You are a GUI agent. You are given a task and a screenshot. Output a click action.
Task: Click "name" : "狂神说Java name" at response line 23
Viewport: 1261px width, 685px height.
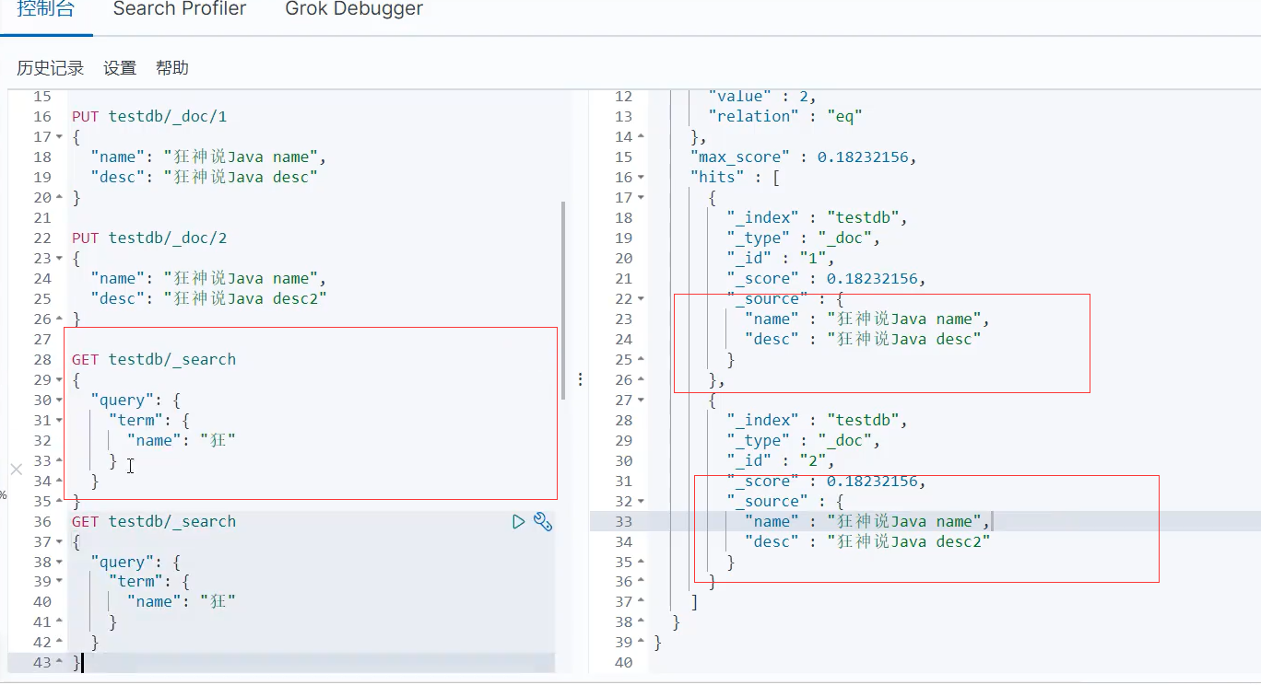[867, 319]
